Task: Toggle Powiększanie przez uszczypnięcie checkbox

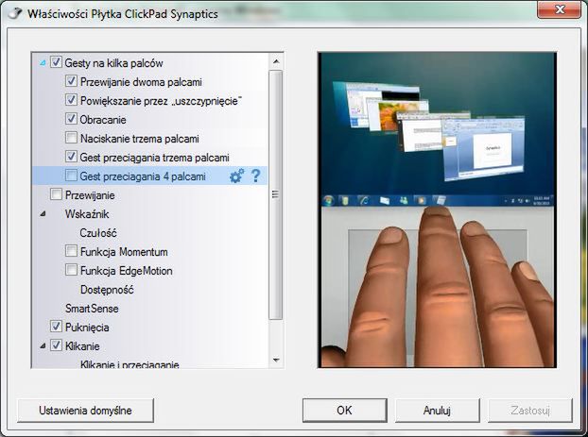Action: point(71,100)
